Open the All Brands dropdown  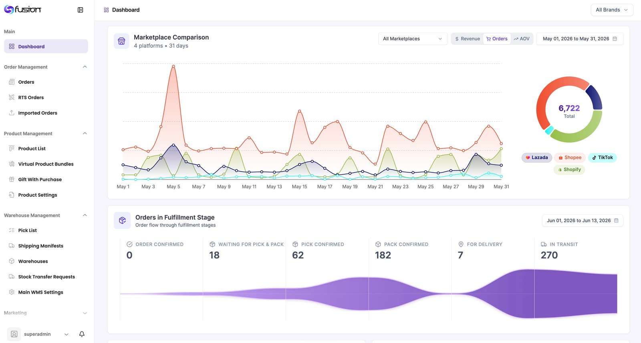click(x=612, y=10)
